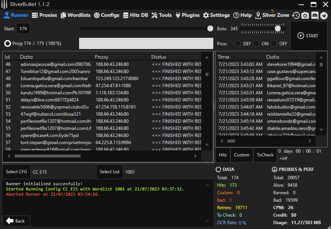Click proxy cell 47.254.47.61:1080
Viewport: 331px width, 229px height.
click(113, 86)
